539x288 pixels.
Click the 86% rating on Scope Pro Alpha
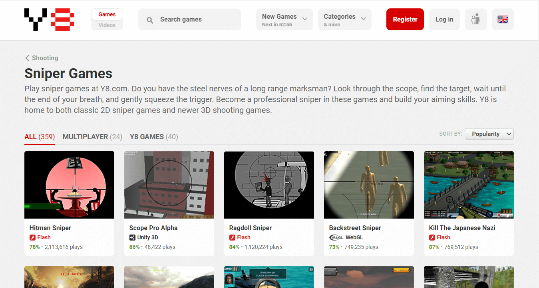pos(134,247)
